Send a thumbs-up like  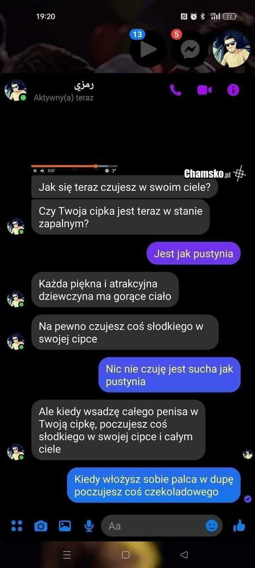tap(239, 526)
